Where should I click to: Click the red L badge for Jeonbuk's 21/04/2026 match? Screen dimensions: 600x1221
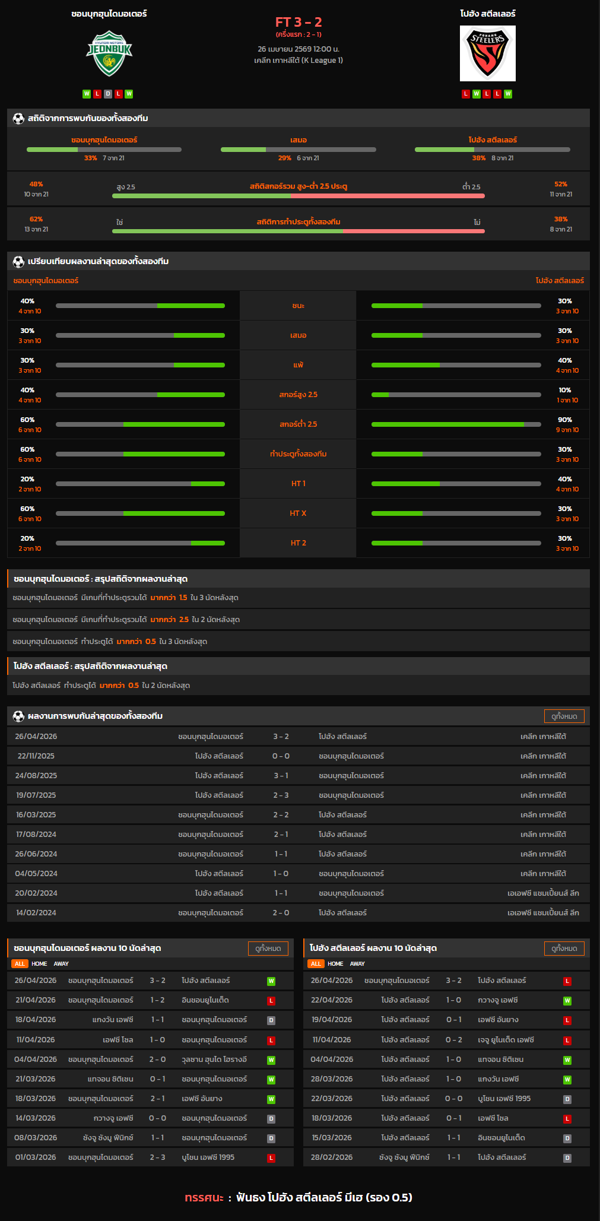(x=271, y=1001)
